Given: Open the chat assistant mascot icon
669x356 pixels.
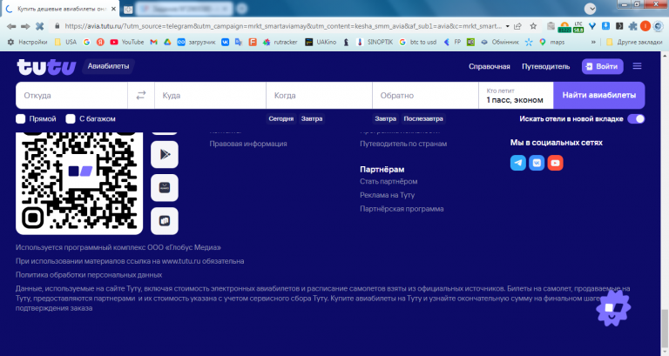Looking at the screenshot, I should tap(613, 308).
